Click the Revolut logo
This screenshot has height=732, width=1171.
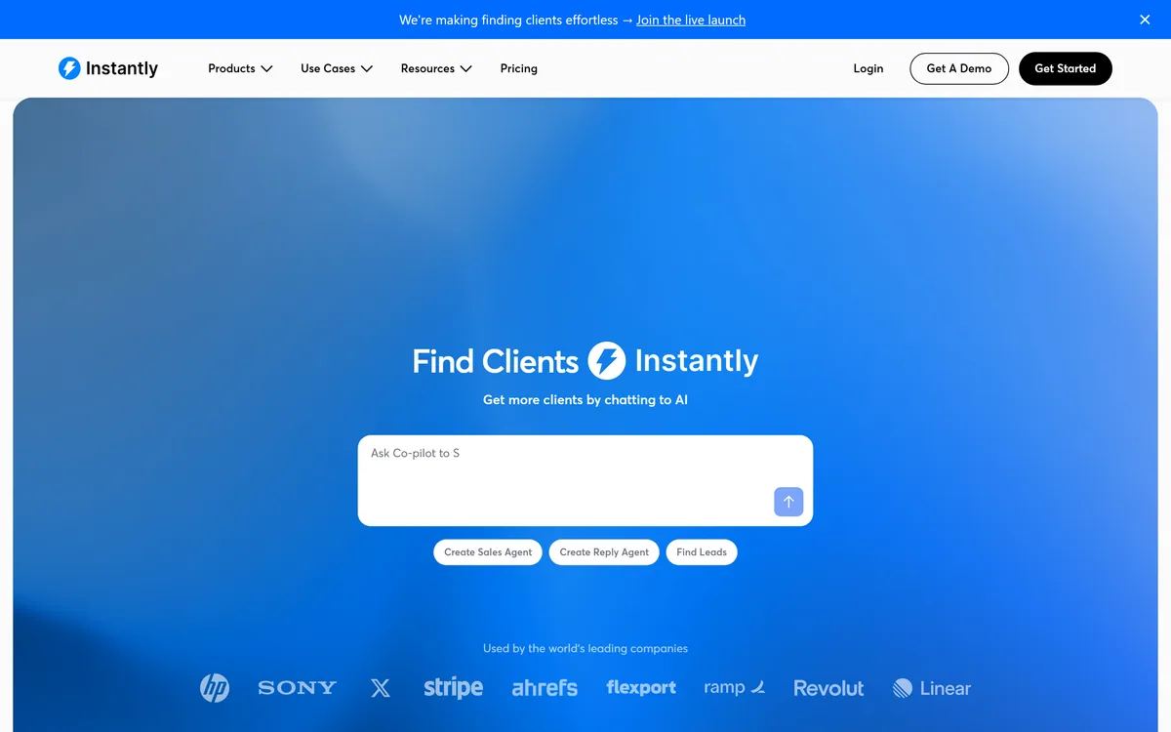pyautogui.click(x=828, y=688)
